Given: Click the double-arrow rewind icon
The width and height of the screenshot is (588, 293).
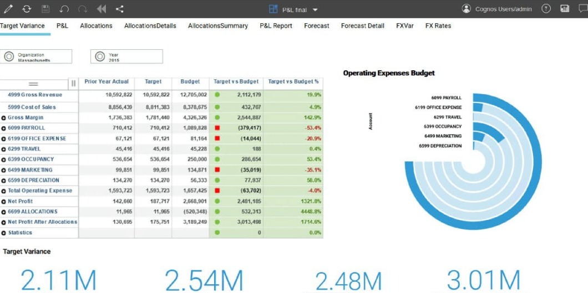Looking at the screenshot, I should (x=101, y=9).
